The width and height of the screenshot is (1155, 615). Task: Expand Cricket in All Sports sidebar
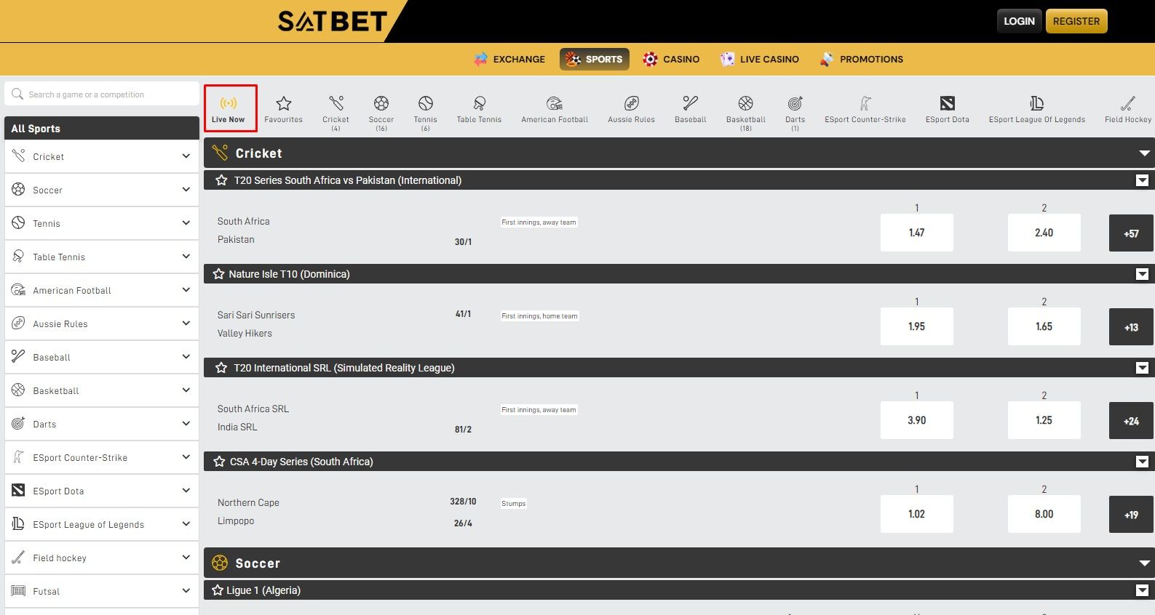tap(186, 156)
